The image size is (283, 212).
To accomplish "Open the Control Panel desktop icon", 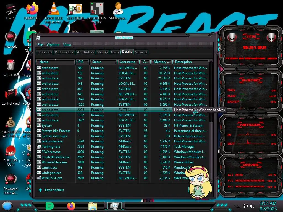I will (x=11, y=96).
